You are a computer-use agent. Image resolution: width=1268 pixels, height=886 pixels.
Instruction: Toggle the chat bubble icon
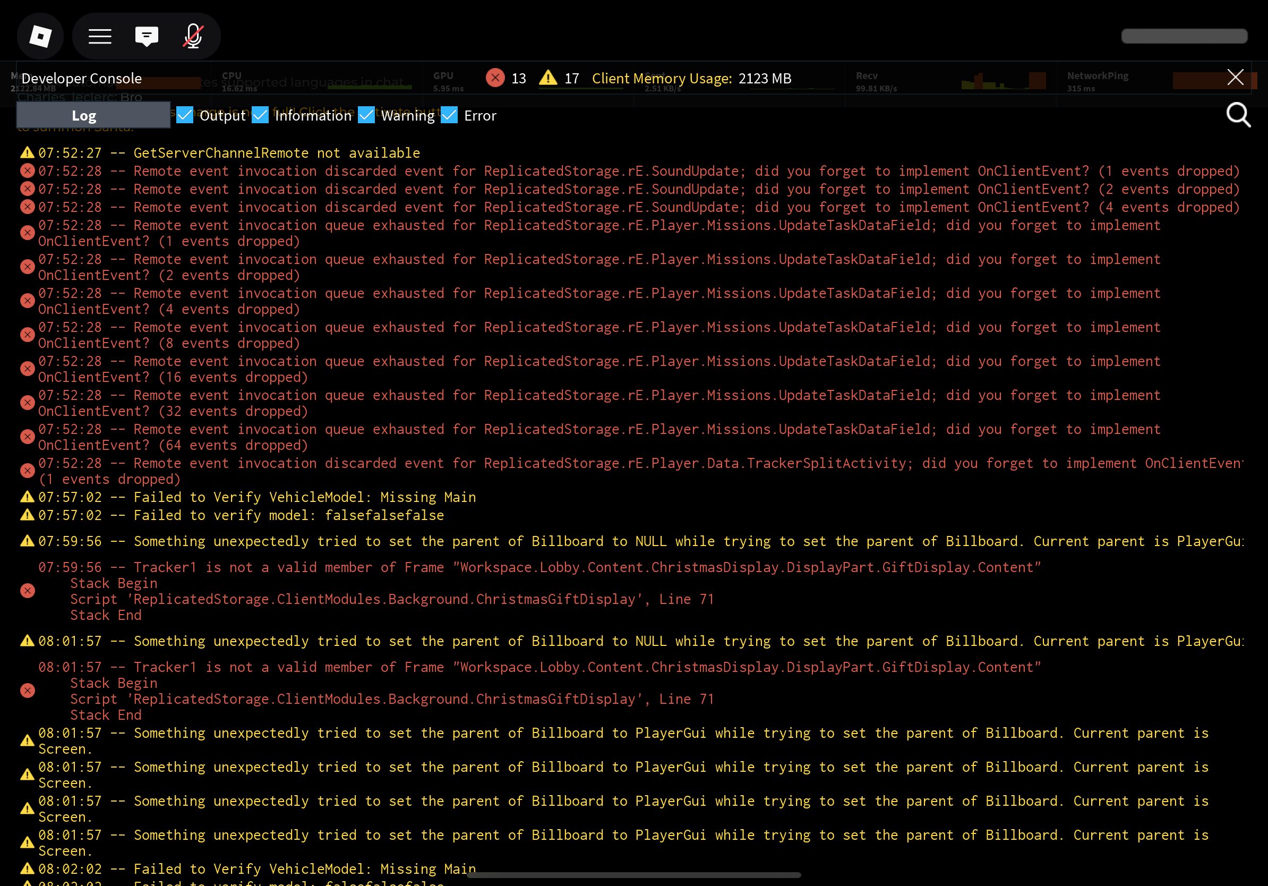[147, 37]
